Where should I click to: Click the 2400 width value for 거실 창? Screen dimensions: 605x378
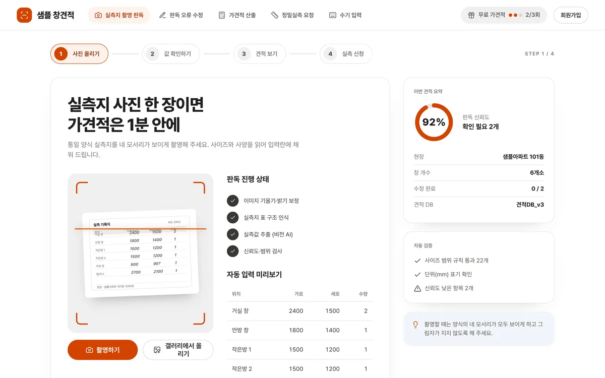point(296,311)
